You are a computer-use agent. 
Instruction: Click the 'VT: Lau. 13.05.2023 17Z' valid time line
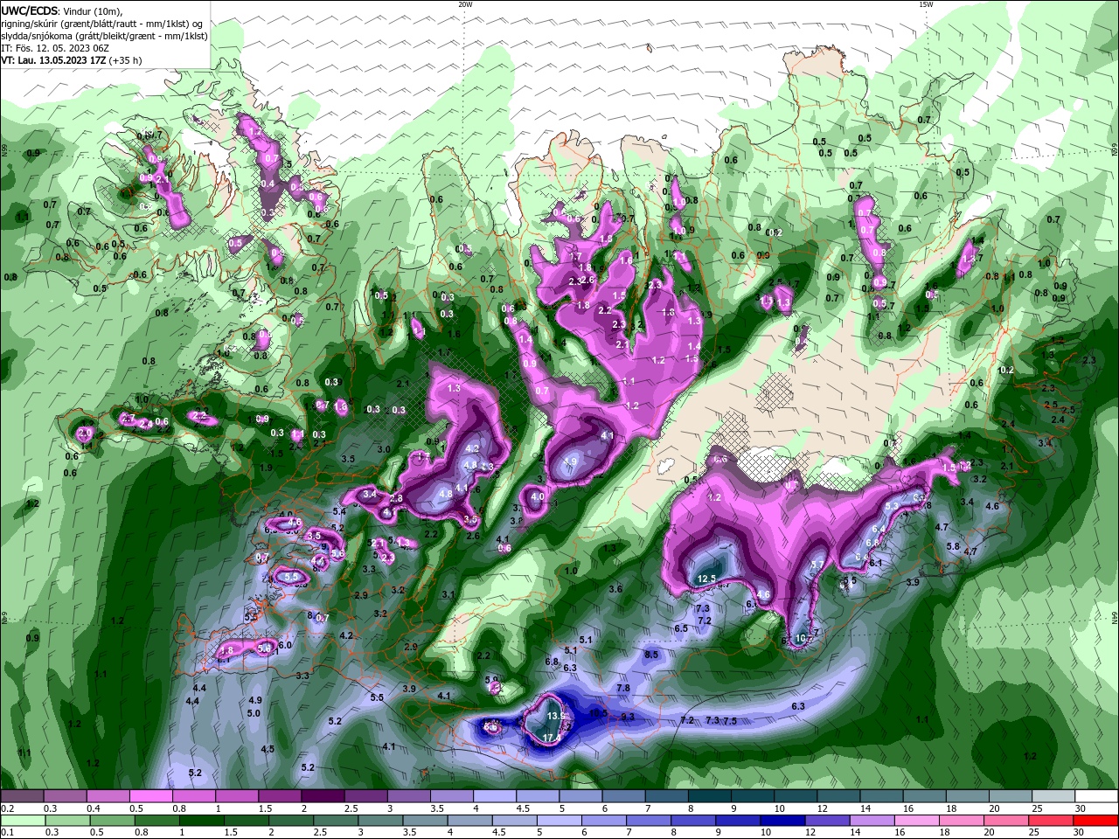point(53,60)
